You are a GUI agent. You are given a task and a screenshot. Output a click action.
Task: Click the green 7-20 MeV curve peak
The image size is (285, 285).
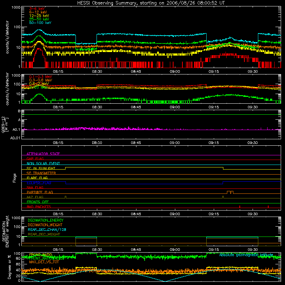[x=39, y=94]
